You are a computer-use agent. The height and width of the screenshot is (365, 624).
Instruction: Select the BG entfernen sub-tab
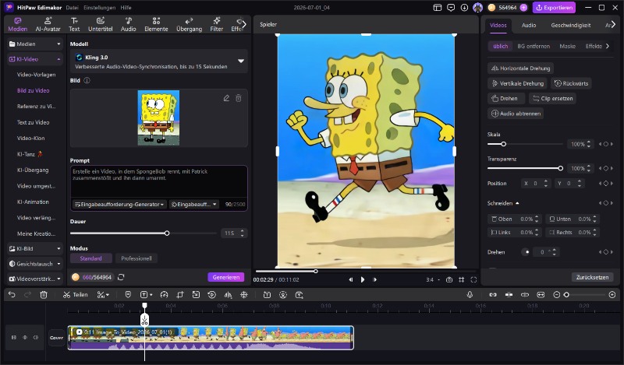pos(534,46)
